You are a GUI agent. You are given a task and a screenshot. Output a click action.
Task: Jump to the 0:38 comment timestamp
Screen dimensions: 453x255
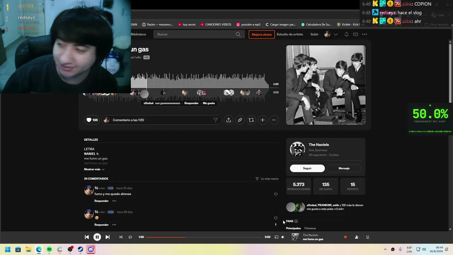[x=111, y=212]
